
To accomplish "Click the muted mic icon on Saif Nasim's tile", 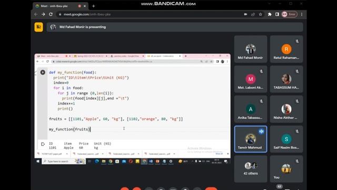I will pos(297,131).
